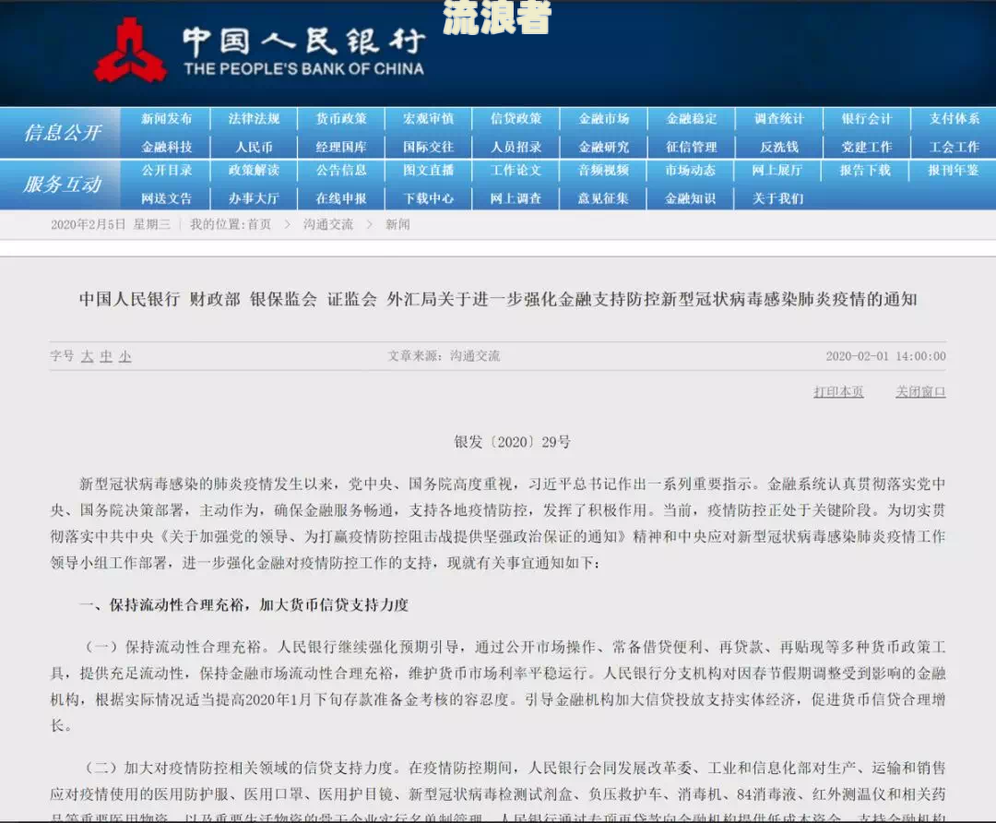Open the 金融科技 link

pyautogui.click(x=166, y=147)
